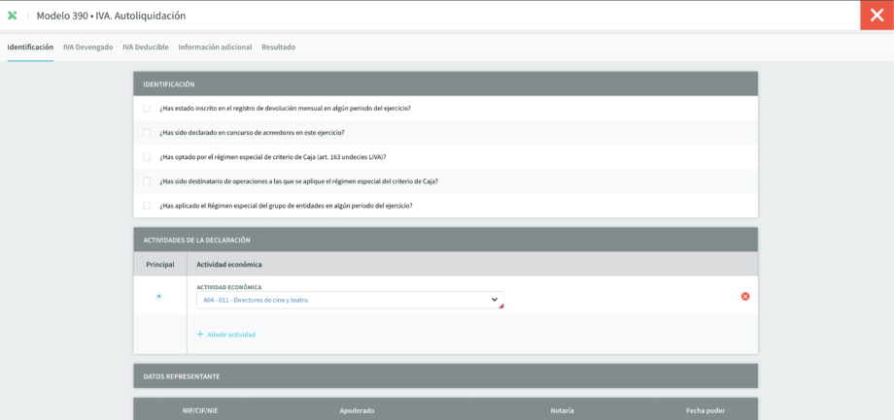
Task: Close the Modelo 390 window with X
Action: 877,16
